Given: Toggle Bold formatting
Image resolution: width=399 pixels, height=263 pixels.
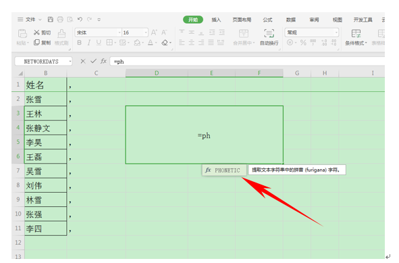Looking at the screenshot, I should point(80,43).
